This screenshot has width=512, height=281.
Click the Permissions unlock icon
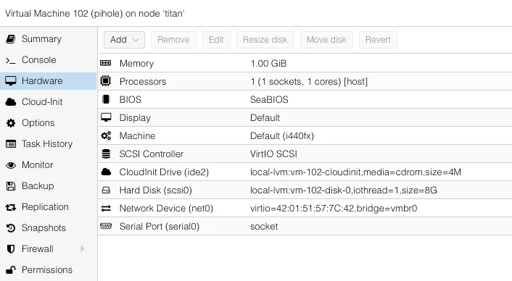[11, 270]
